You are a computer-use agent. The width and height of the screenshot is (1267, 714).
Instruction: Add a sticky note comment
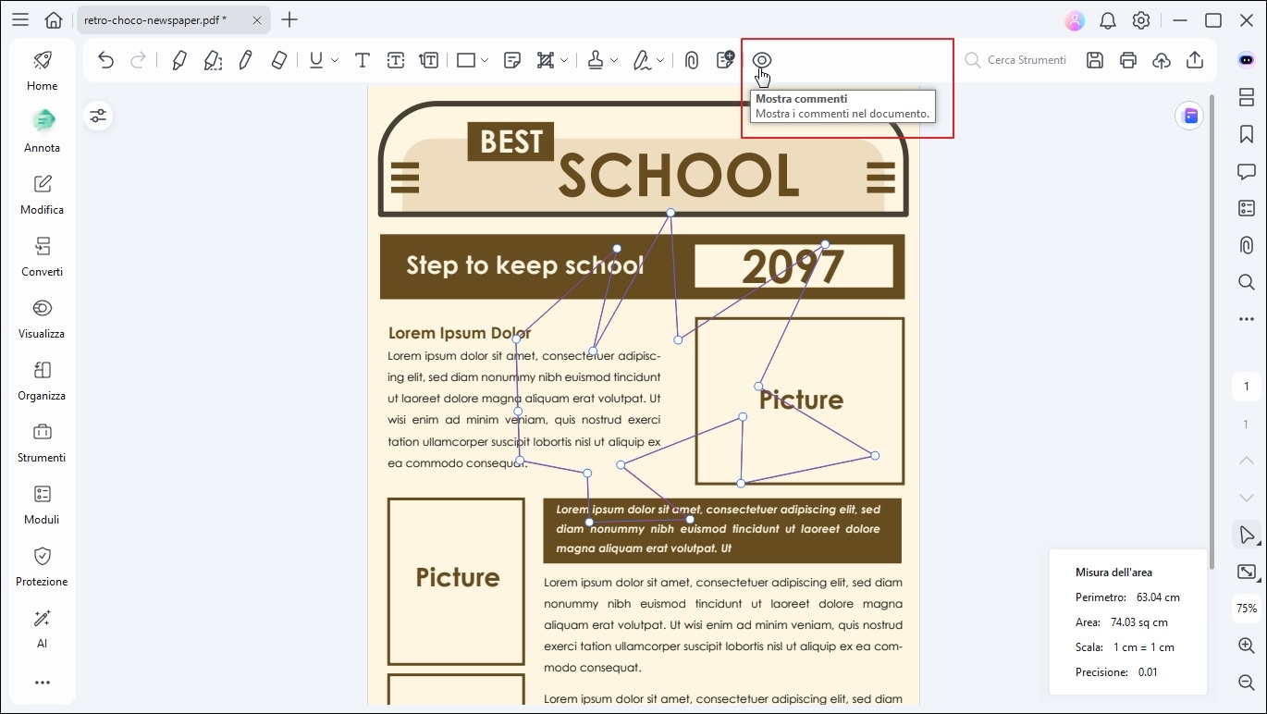[512, 60]
